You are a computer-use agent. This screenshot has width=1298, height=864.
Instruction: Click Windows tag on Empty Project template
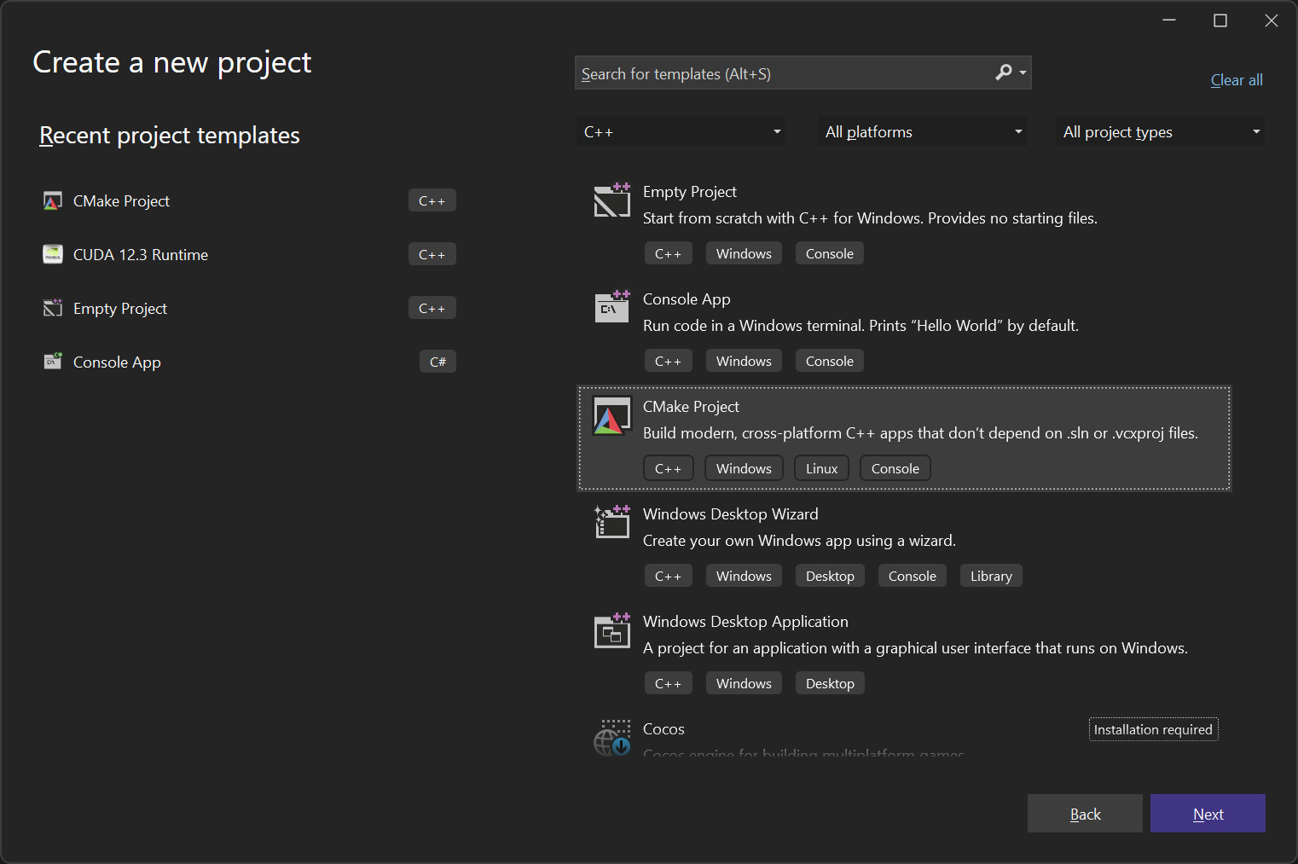tap(744, 253)
